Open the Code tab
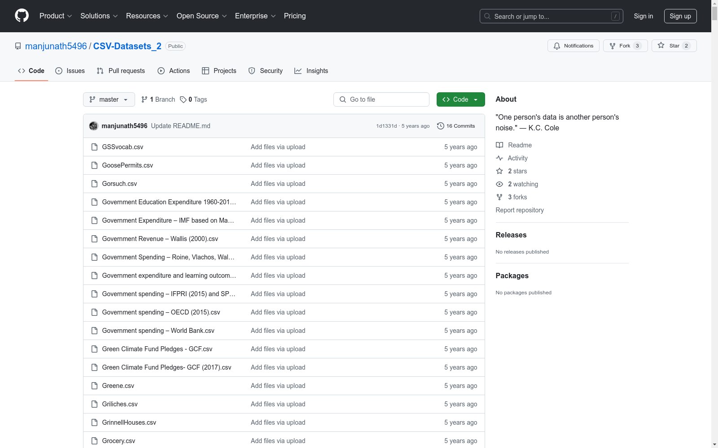This screenshot has width=718, height=448. (31, 71)
